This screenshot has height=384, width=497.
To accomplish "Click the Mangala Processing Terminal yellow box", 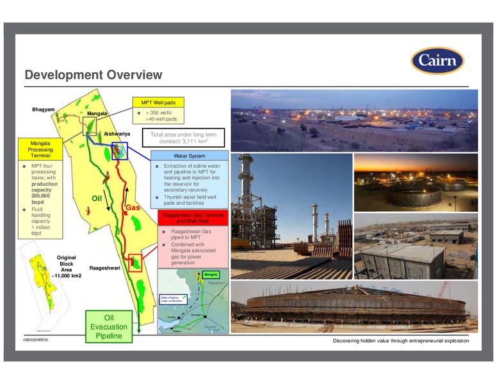I will [x=40, y=149].
